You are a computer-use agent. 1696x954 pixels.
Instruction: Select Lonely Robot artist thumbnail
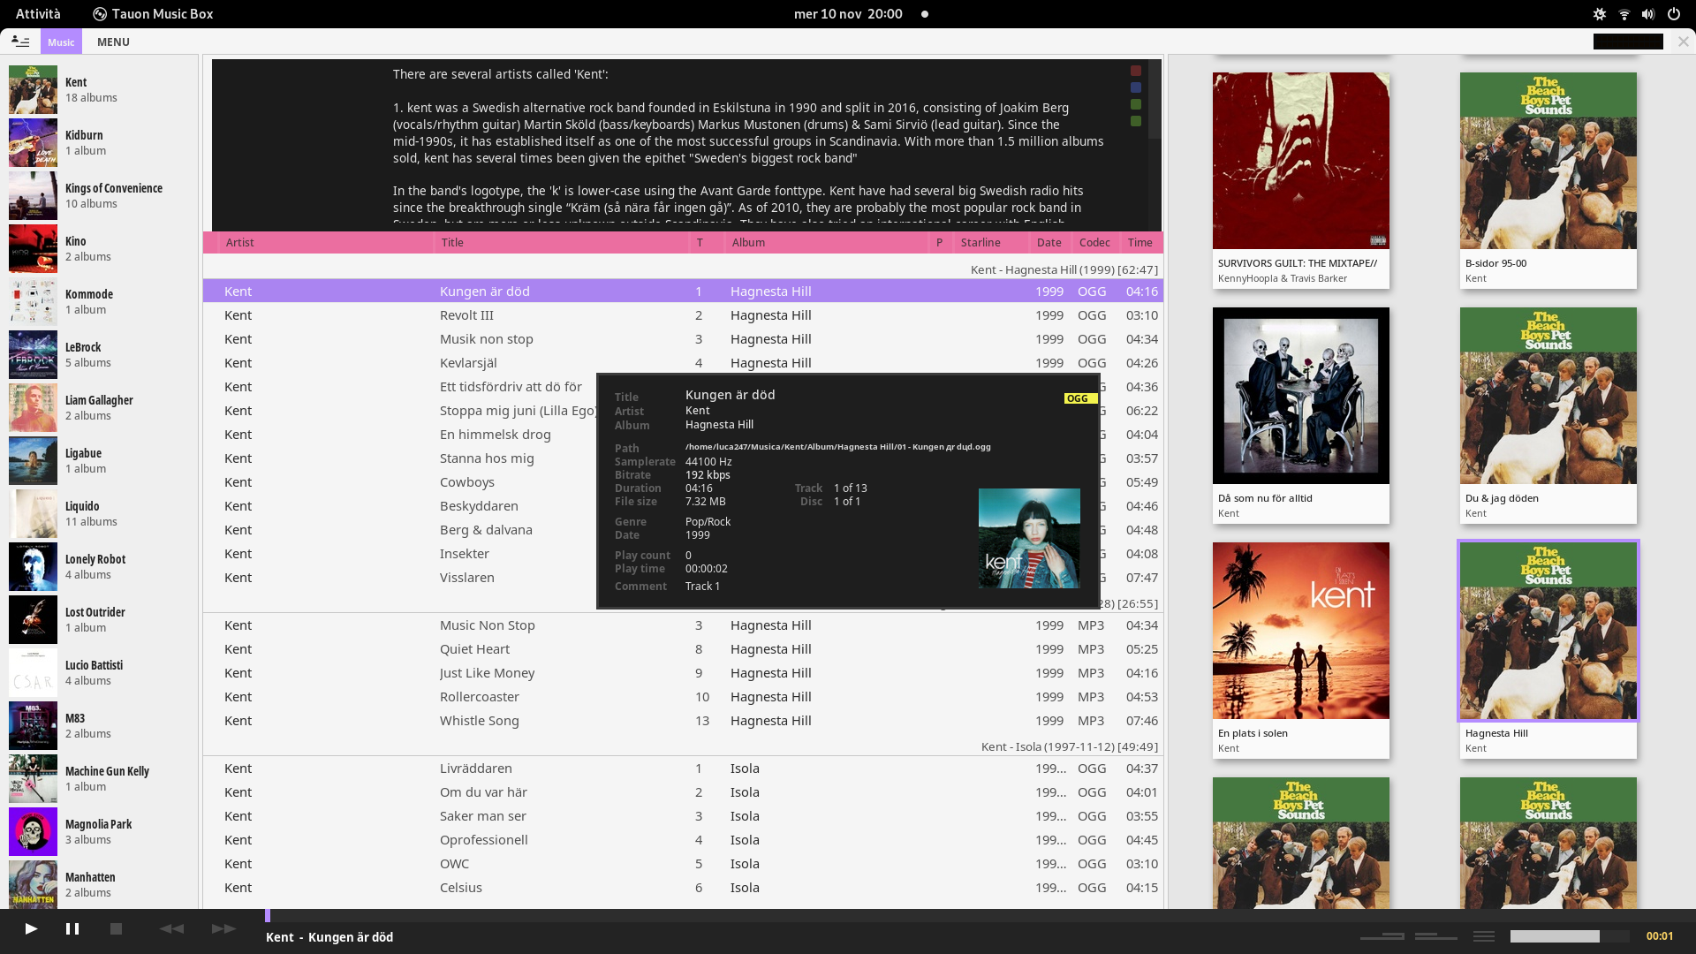pyautogui.click(x=33, y=566)
